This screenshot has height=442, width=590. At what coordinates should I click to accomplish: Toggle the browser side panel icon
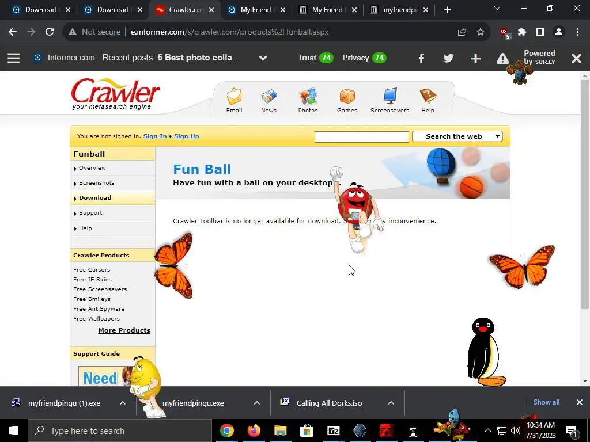click(540, 32)
